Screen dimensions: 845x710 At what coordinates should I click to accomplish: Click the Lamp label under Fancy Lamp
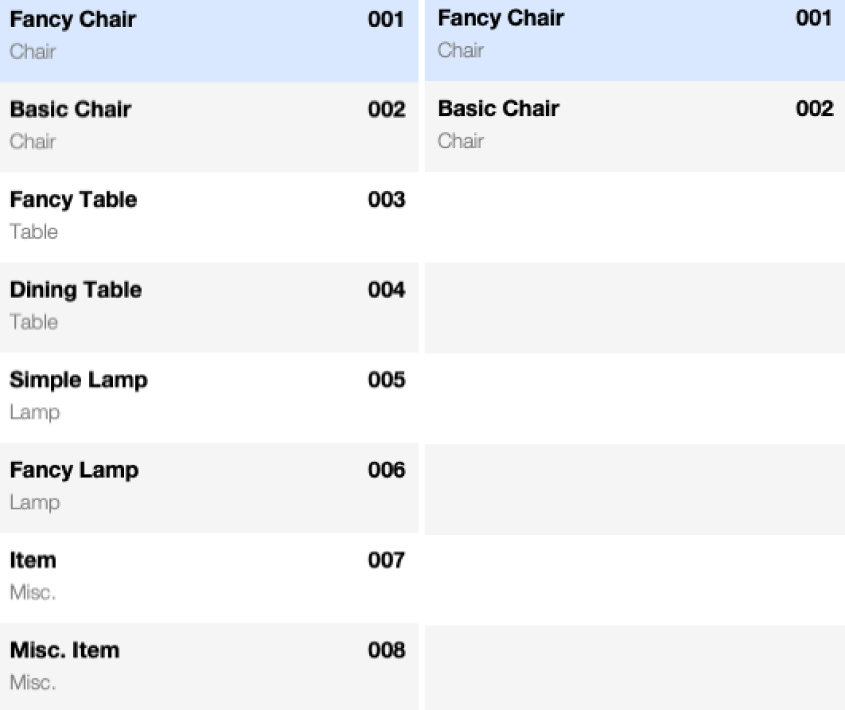(35, 502)
